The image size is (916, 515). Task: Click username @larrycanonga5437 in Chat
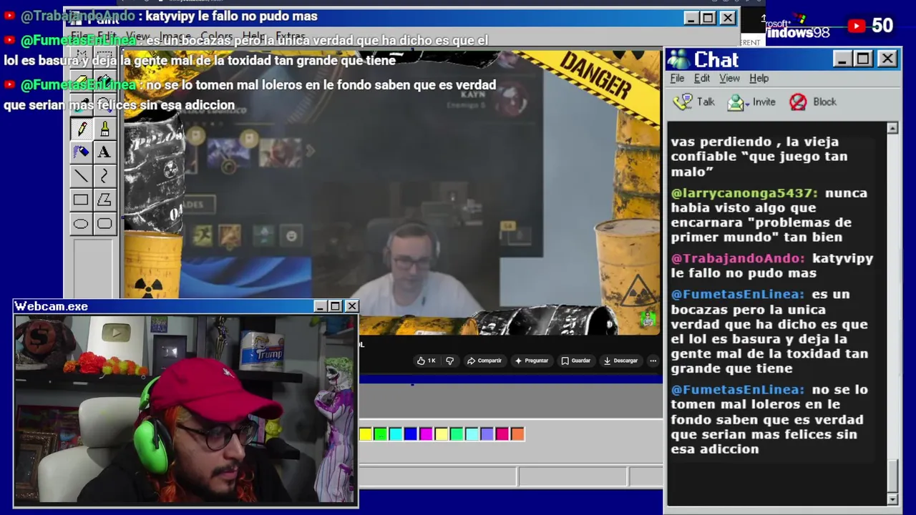click(x=744, y=193)
